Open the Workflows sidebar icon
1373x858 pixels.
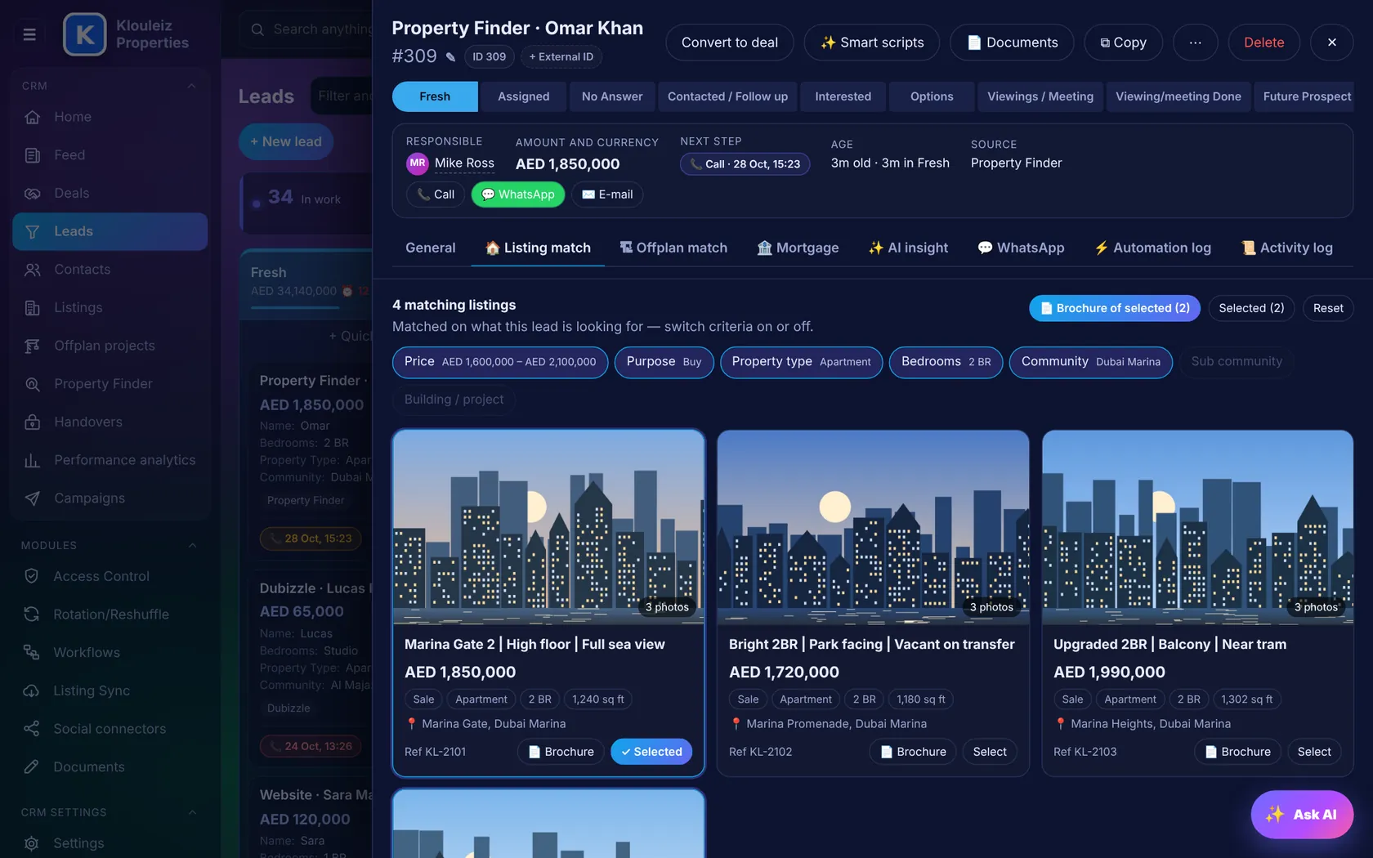pos(32,652)
